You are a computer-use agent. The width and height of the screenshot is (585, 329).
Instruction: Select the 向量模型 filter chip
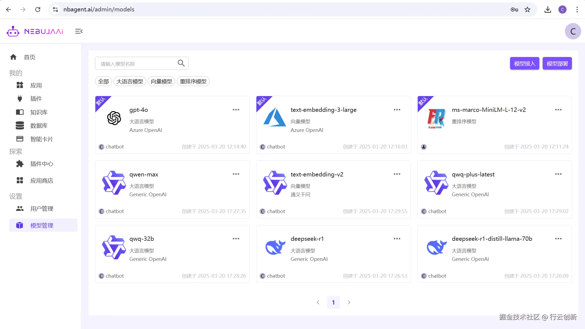tap(161, 81)
